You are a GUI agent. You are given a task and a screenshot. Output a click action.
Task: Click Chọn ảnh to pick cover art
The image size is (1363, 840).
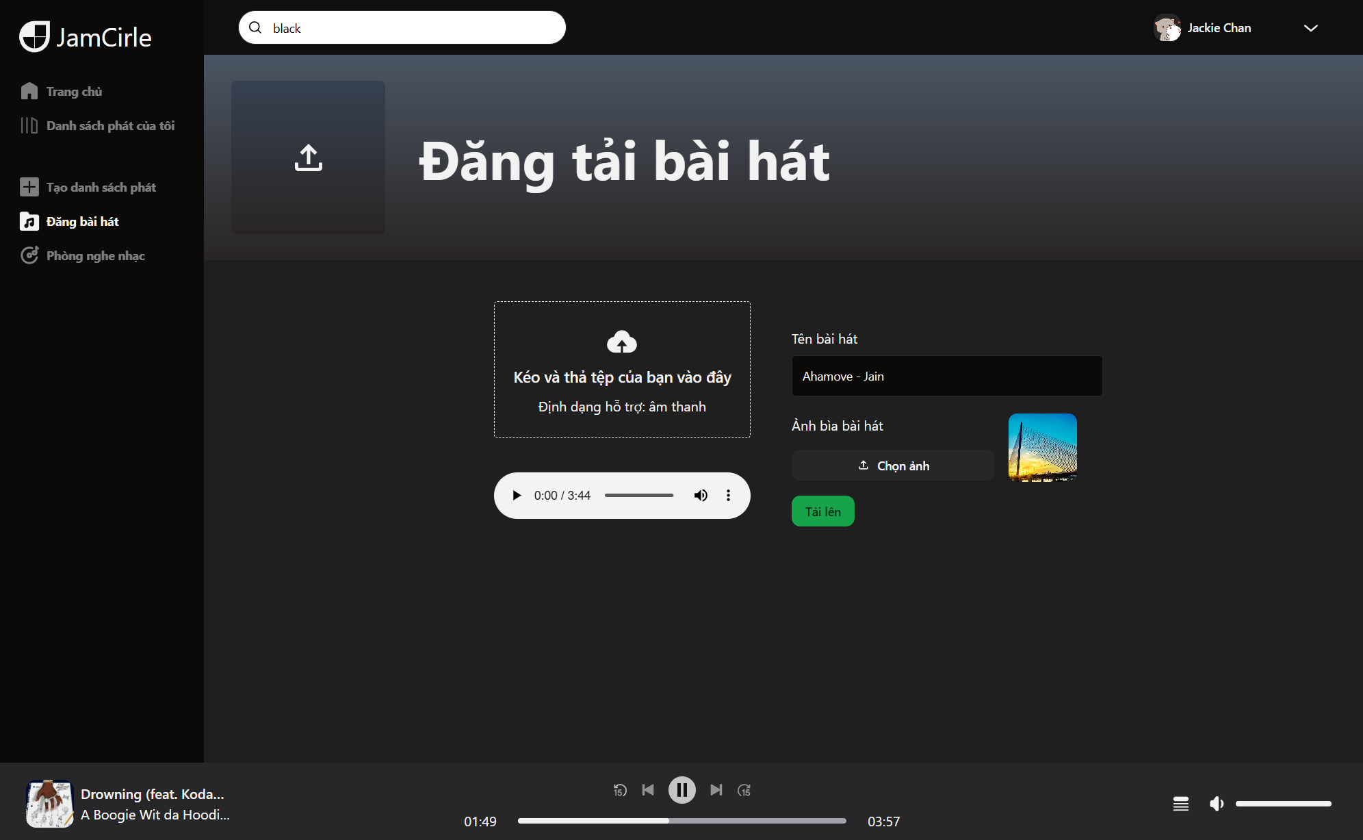pyautogui.click(x=892, y=465)
